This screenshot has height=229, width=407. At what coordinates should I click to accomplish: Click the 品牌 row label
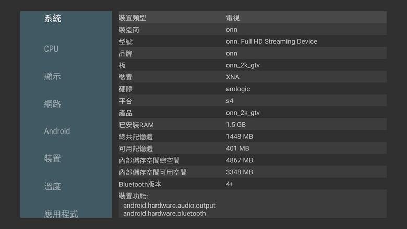click(x=126, y=53)
